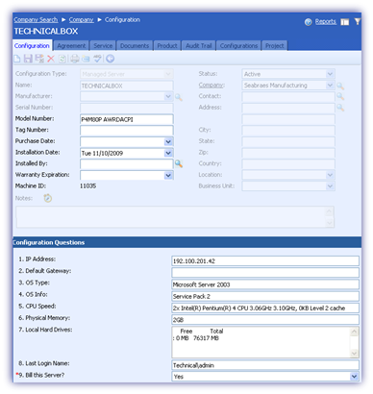Screen dimensions: 373x394
Task: Click the OS Type answer field
Action: 265,284
